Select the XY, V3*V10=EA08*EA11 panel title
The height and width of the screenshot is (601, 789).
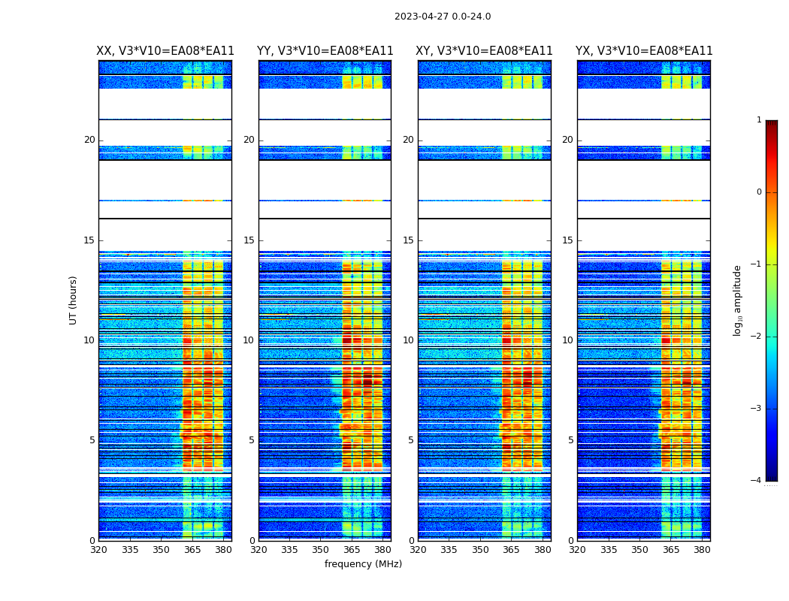point(484,51)
